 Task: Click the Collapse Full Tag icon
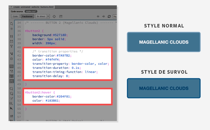(x=12, y=36)
